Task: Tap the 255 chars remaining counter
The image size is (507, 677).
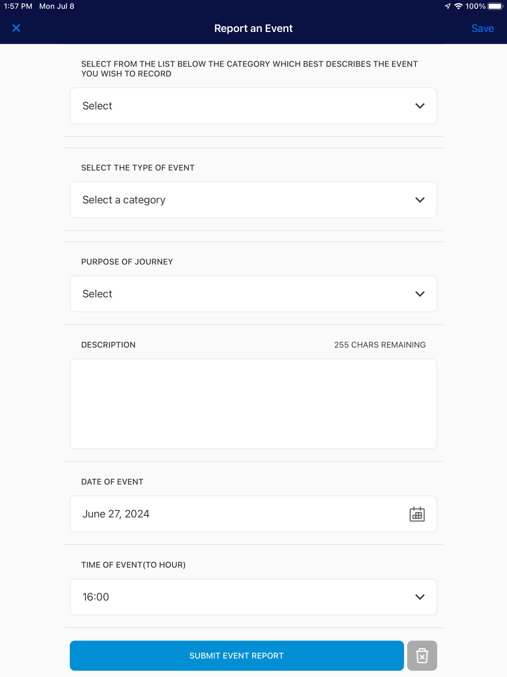Action: [x=380, y=345]
